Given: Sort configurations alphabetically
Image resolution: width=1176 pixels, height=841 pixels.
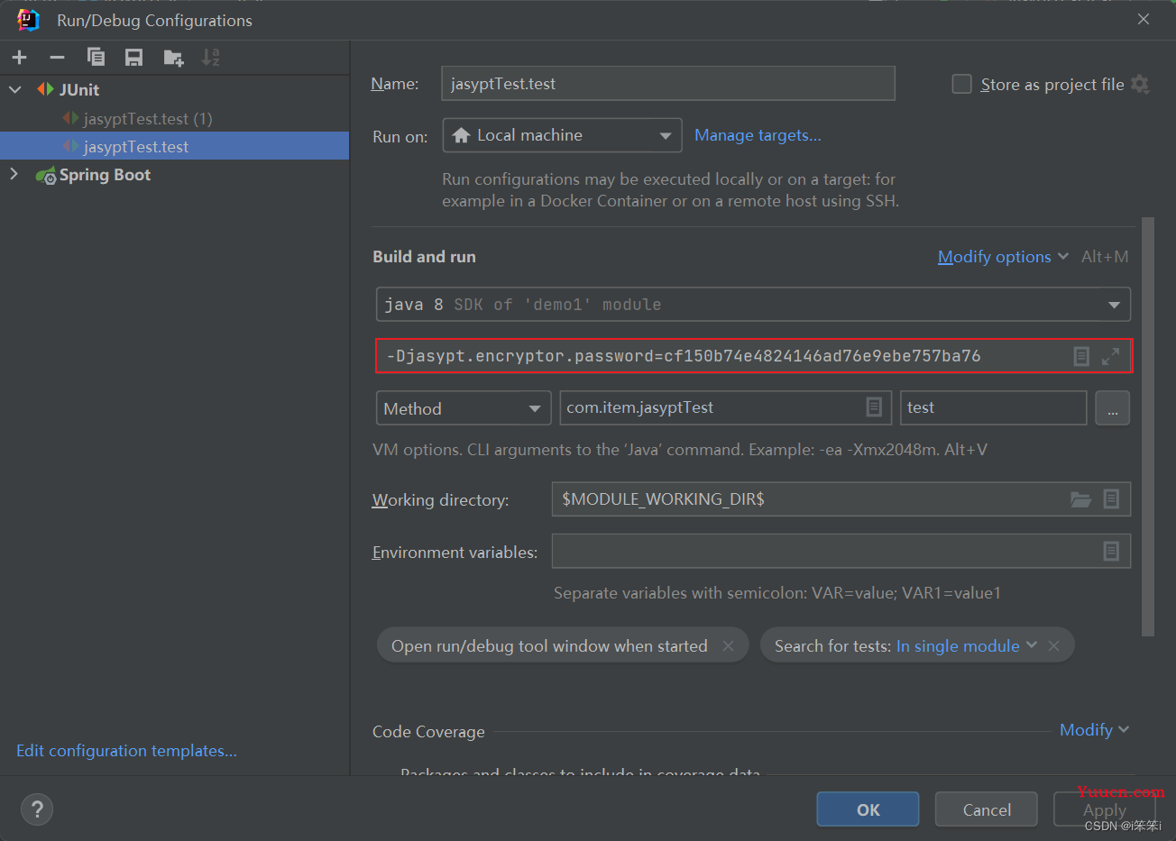Looking at the screenshot, I should point(210,58).
